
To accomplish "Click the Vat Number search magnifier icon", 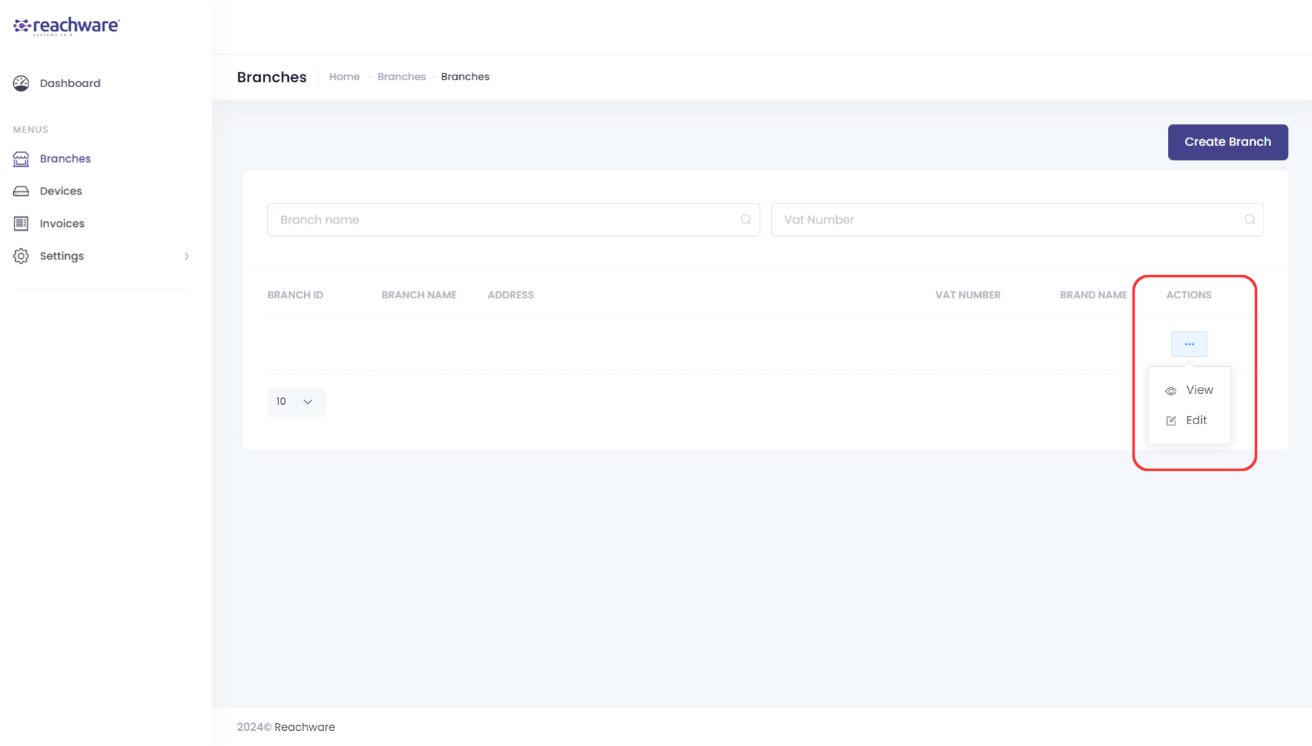I will click(x=1249, y=219).
